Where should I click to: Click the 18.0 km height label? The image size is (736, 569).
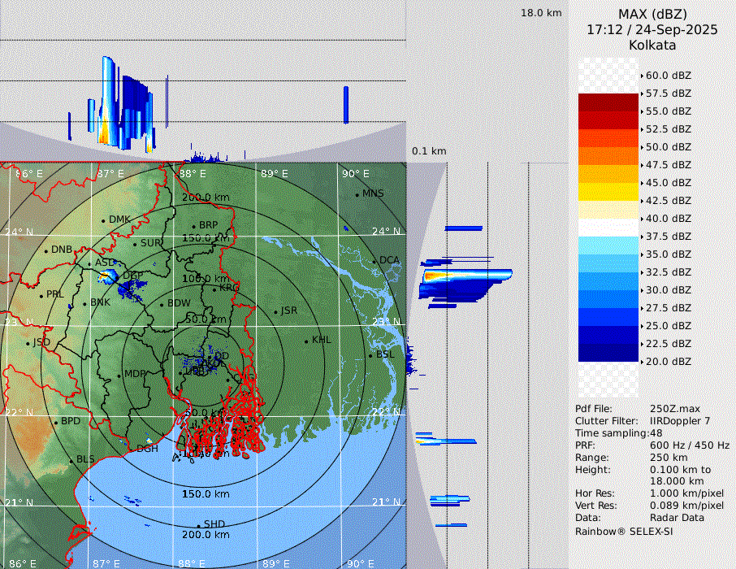point(541,13)
